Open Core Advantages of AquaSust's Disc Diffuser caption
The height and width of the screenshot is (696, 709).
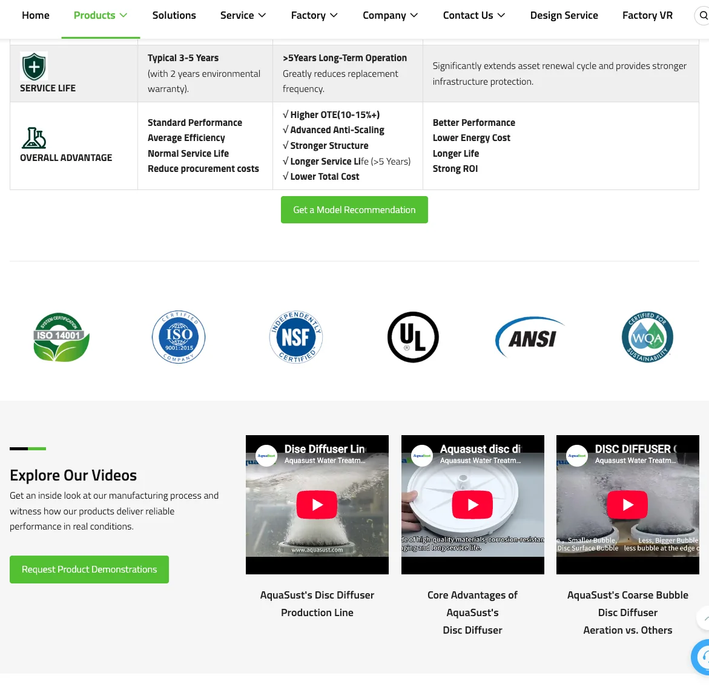tap(472, 612)
